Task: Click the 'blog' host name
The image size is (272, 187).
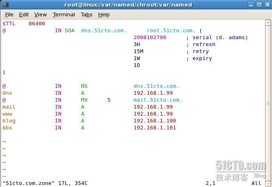Action: pos(9,121)
